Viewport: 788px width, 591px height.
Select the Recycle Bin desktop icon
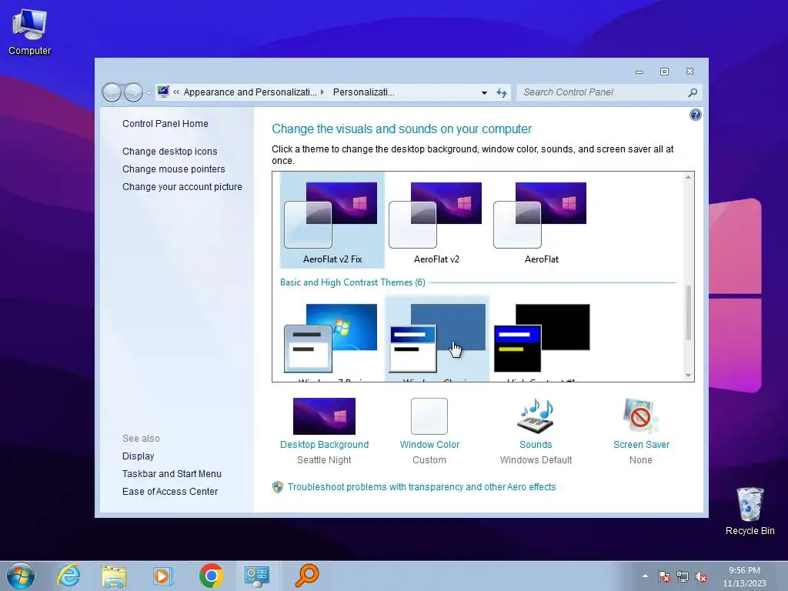point(750,511)
